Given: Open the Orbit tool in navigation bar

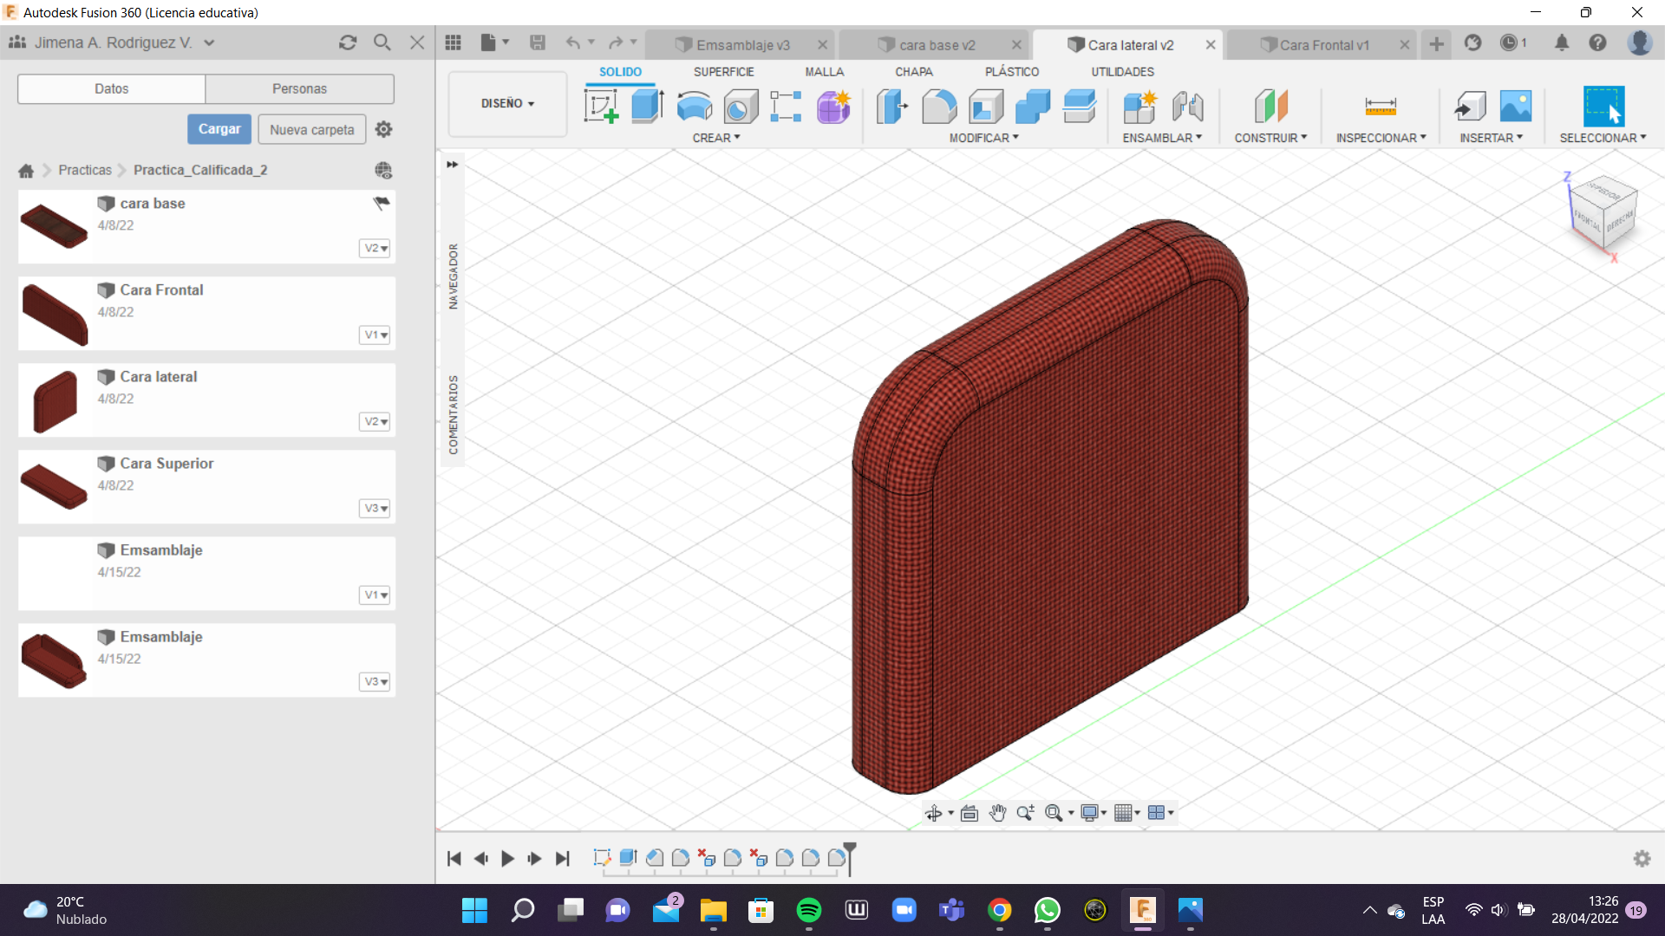Looking at the screenshot, I should (934, 813).
